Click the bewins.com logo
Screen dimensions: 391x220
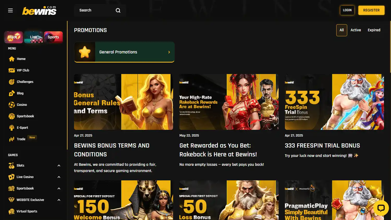tap(39, 10)
